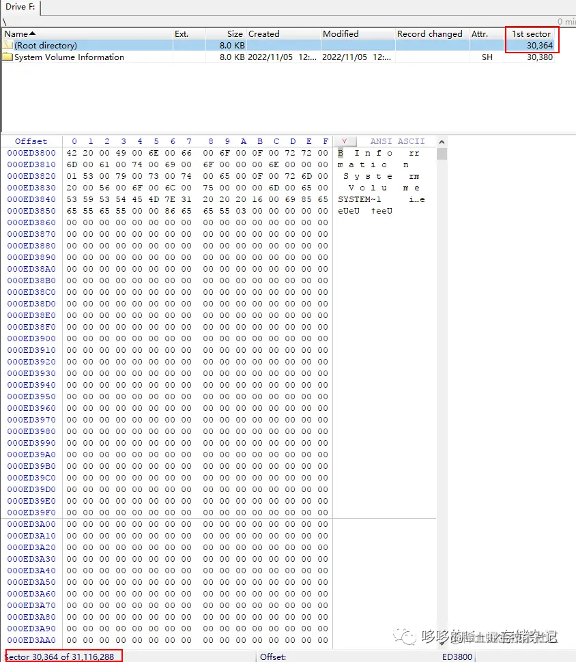Click the ANSI ASCII column header
This screenshot has width=576, height=662.
(397, 141)
